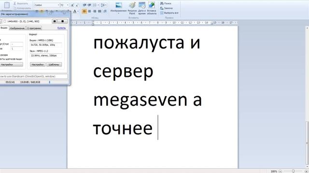Click the Shrink font icon
The height and width of the screenshot is (173, 309).
[x=77, y=5]
